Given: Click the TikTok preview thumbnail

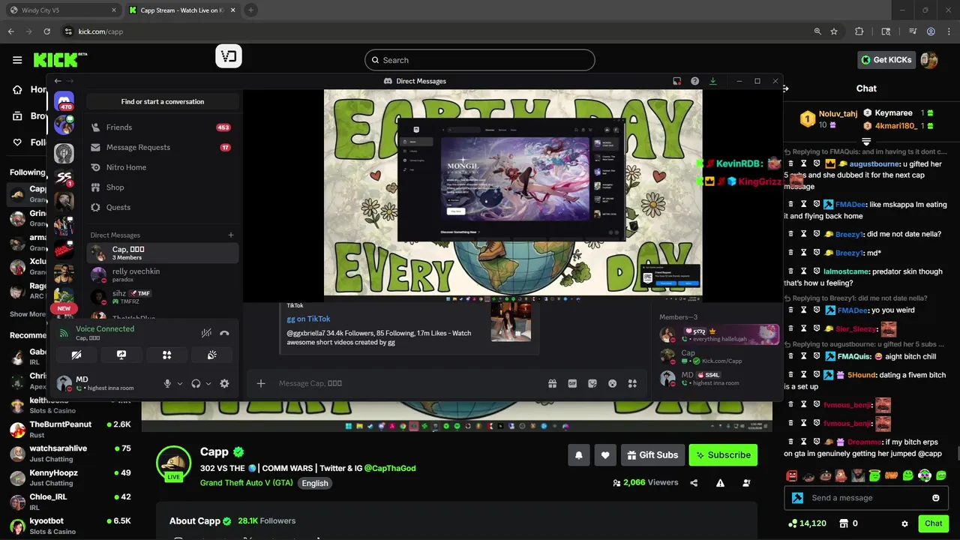Looking at the screenshot, I should (x=511, y=321).
